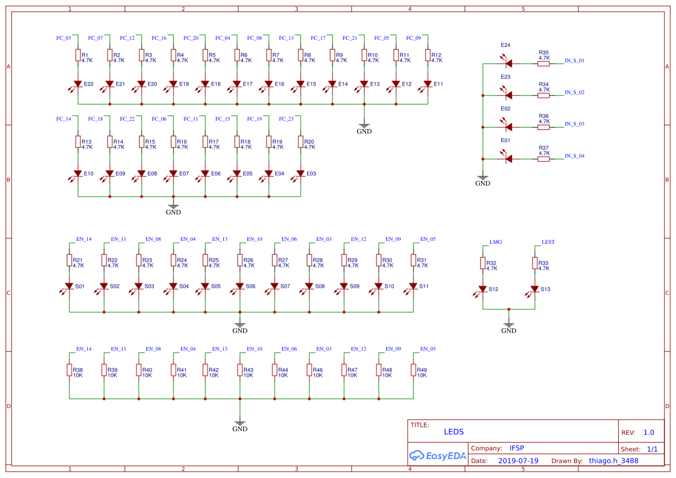Screen dimensions: 676x478
Task: Select the R36 designator text
Action: [x=544, y=116]
